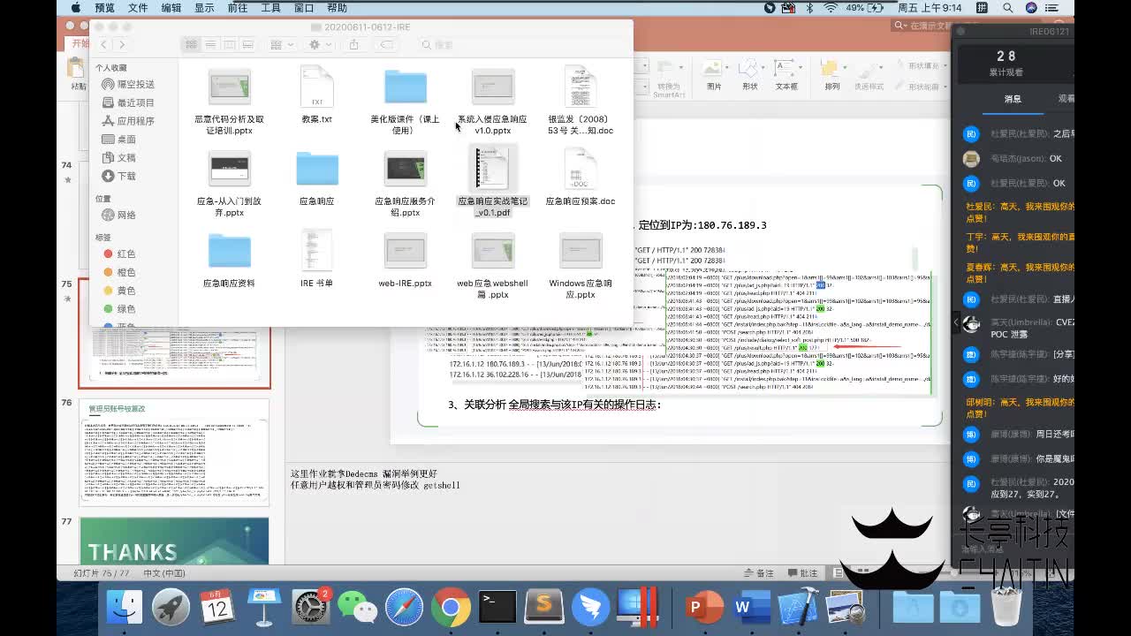Image resolution: width=1131 pixels, height=636 pixels.
Task: Select the 绿色 tag
Action: [119, 309]
